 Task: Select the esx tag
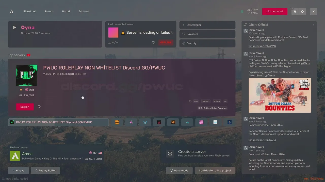click(196, 101)
